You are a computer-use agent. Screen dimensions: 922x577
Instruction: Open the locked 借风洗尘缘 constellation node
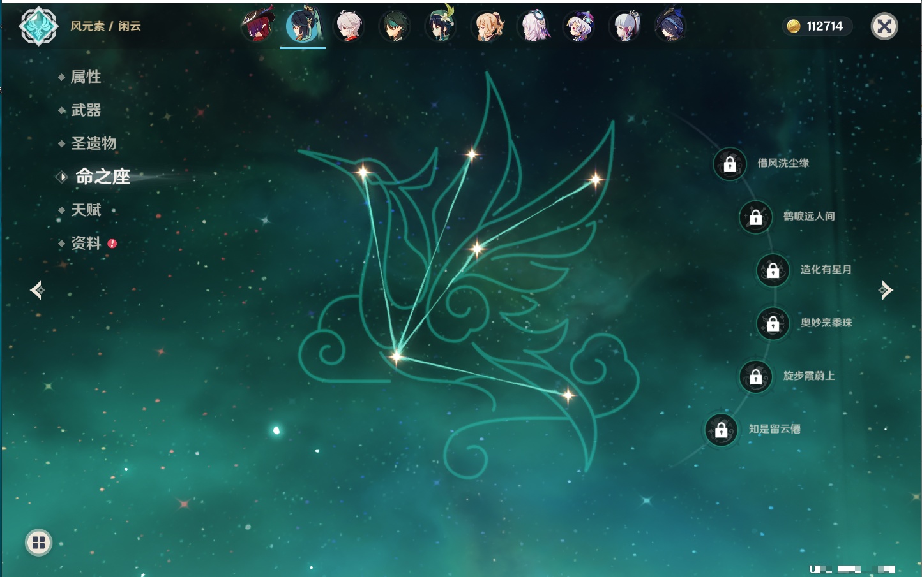point(730,164)
